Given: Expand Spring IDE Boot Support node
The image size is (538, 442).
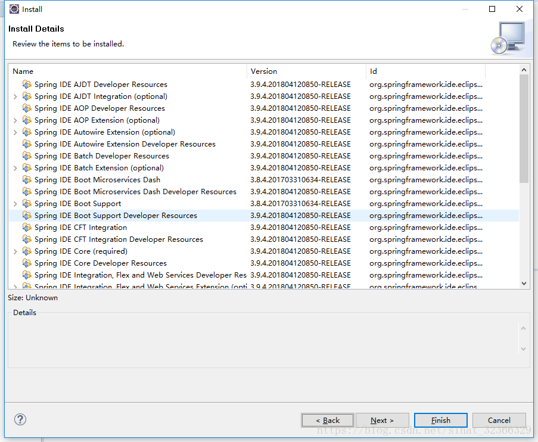Looking at the screenshot, I should 15,204.
